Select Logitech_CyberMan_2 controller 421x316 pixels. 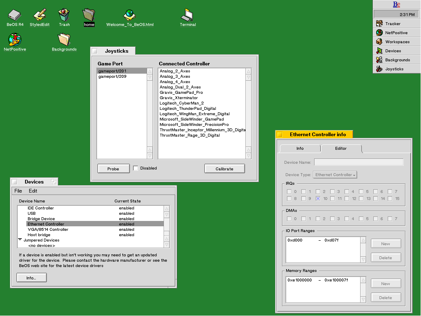(x=202, y=103)
